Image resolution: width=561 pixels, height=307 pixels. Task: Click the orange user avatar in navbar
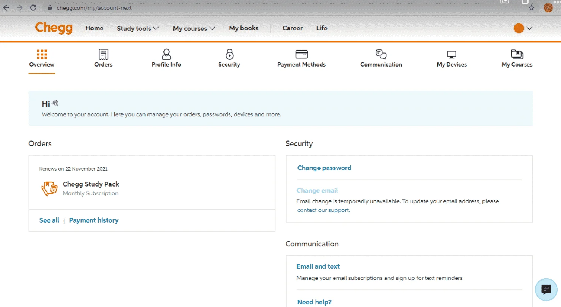coord(519,28)
